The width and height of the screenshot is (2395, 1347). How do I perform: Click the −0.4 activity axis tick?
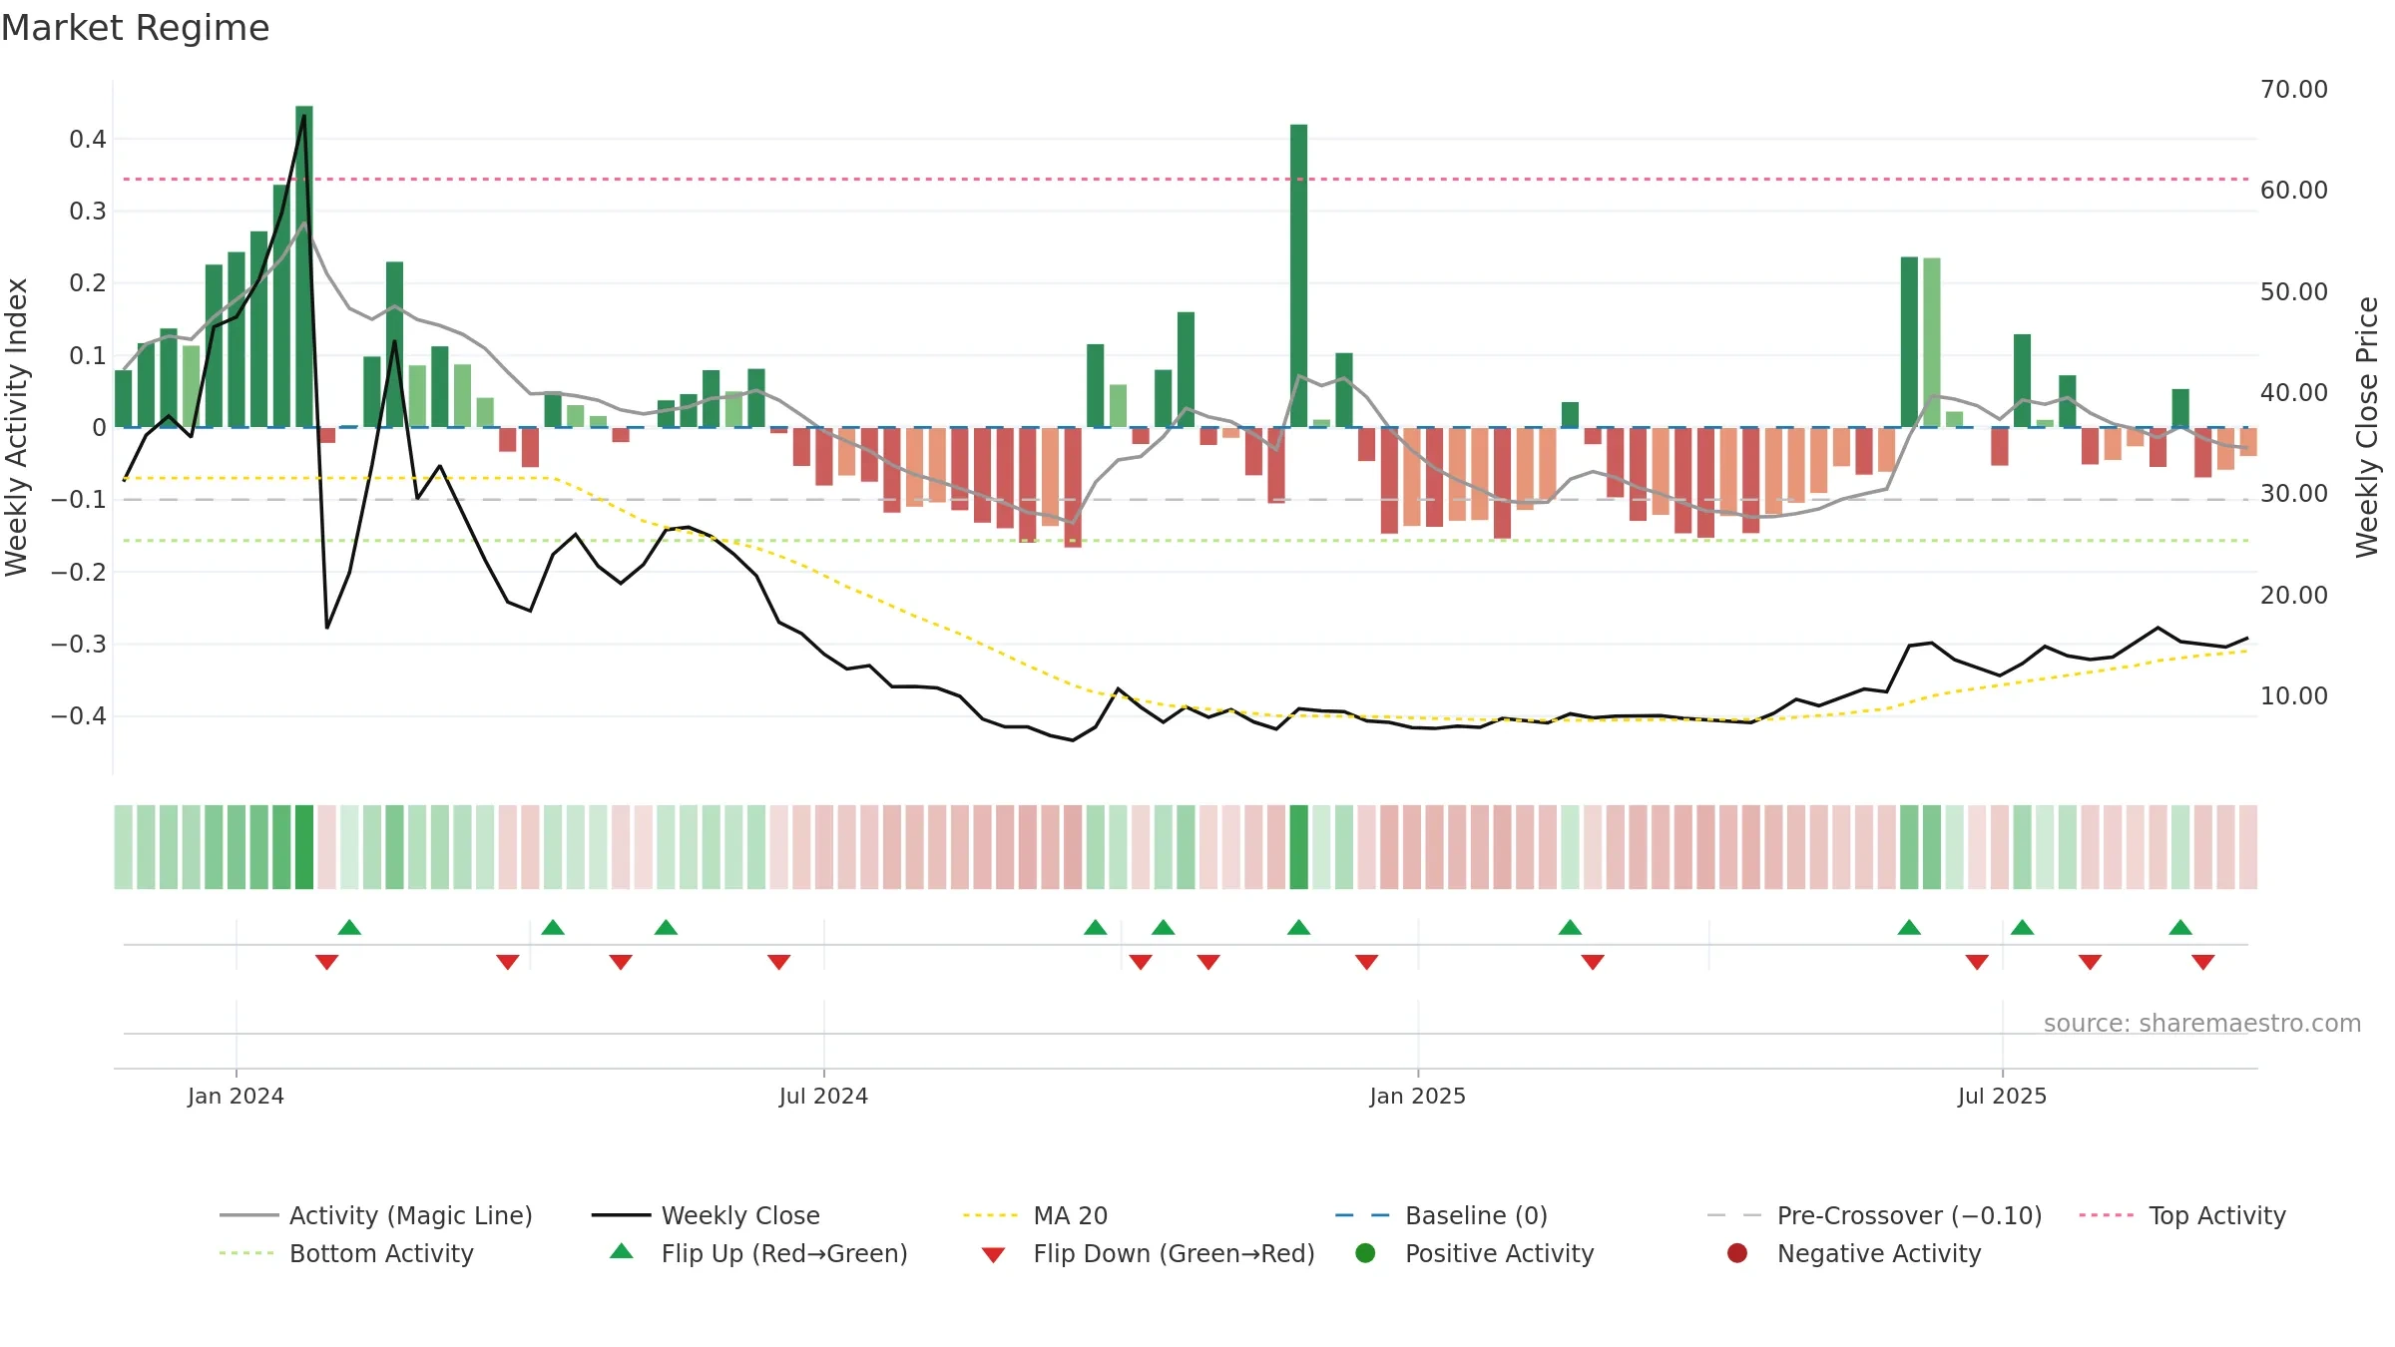79,715
